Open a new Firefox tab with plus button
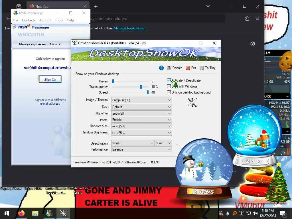292x219 pixels. pyautogui.click(x=96, y=7)
